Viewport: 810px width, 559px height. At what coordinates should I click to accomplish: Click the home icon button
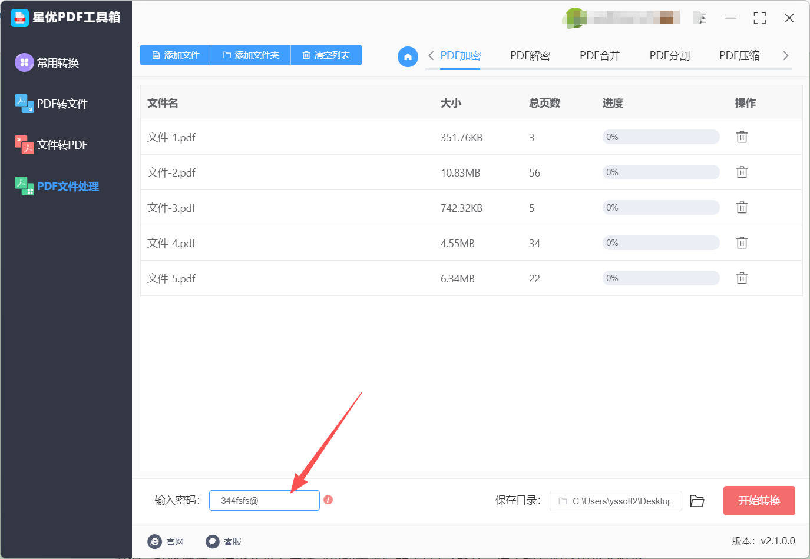(x=408, y=56)
